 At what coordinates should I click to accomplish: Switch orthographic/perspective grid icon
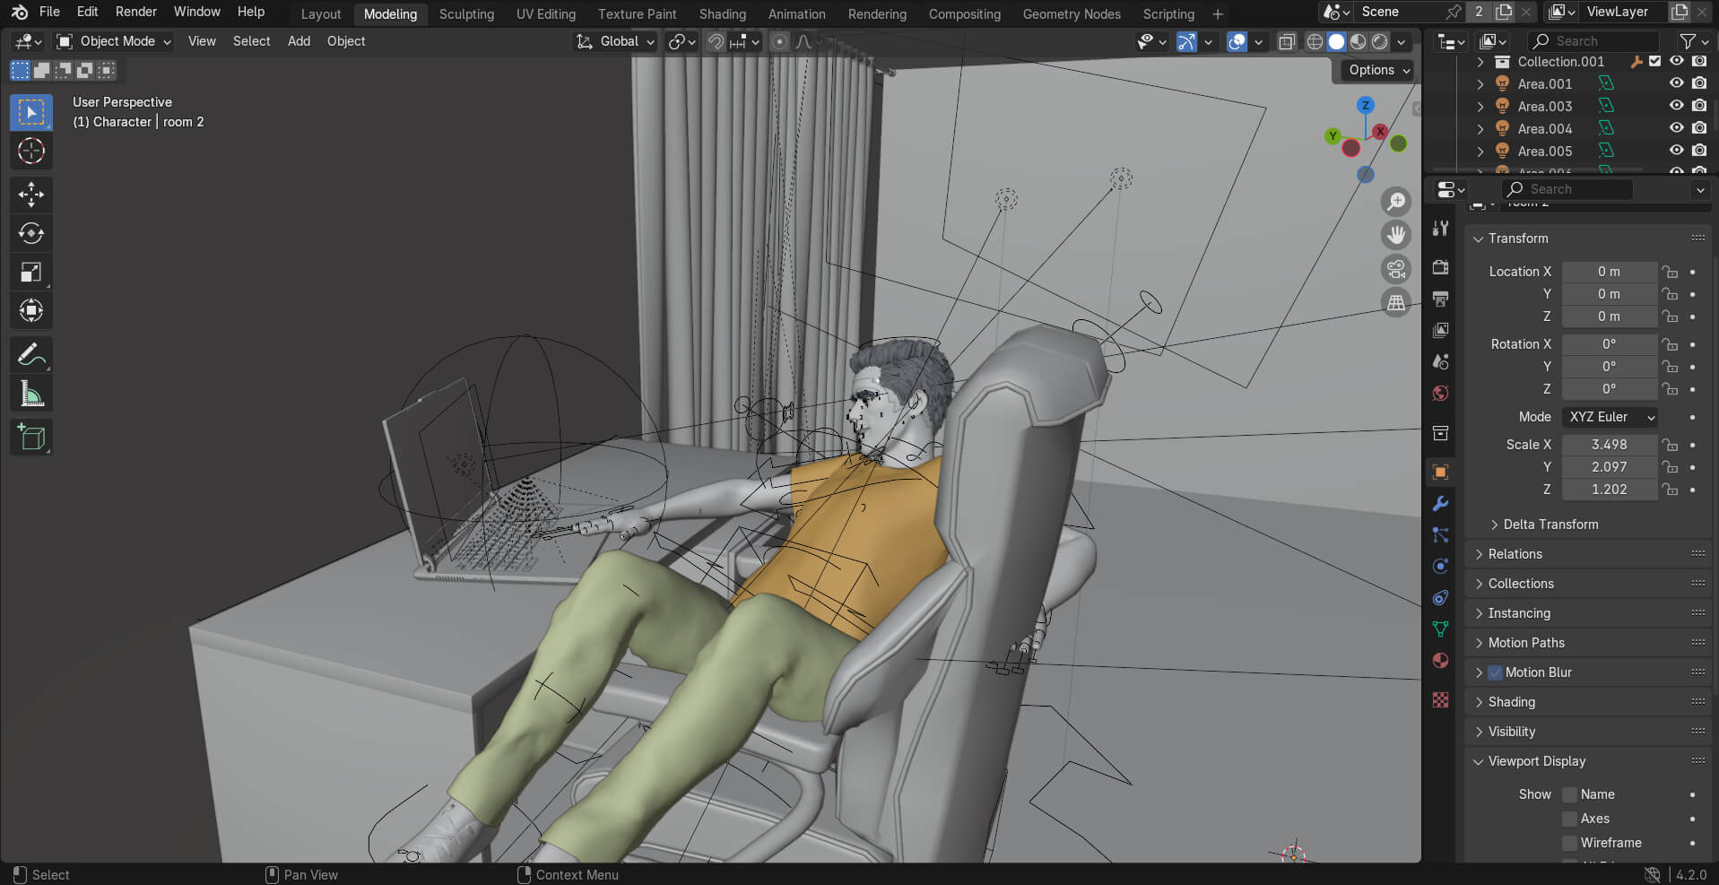(x=1396, y=303)
